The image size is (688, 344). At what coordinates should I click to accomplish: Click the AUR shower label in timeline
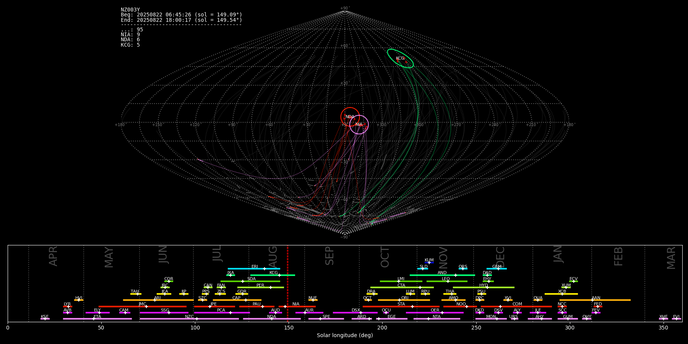309,310
